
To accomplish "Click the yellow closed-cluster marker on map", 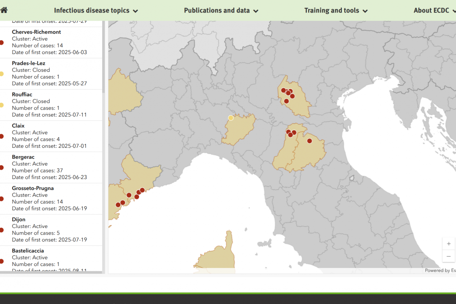I will coord(231,118).
